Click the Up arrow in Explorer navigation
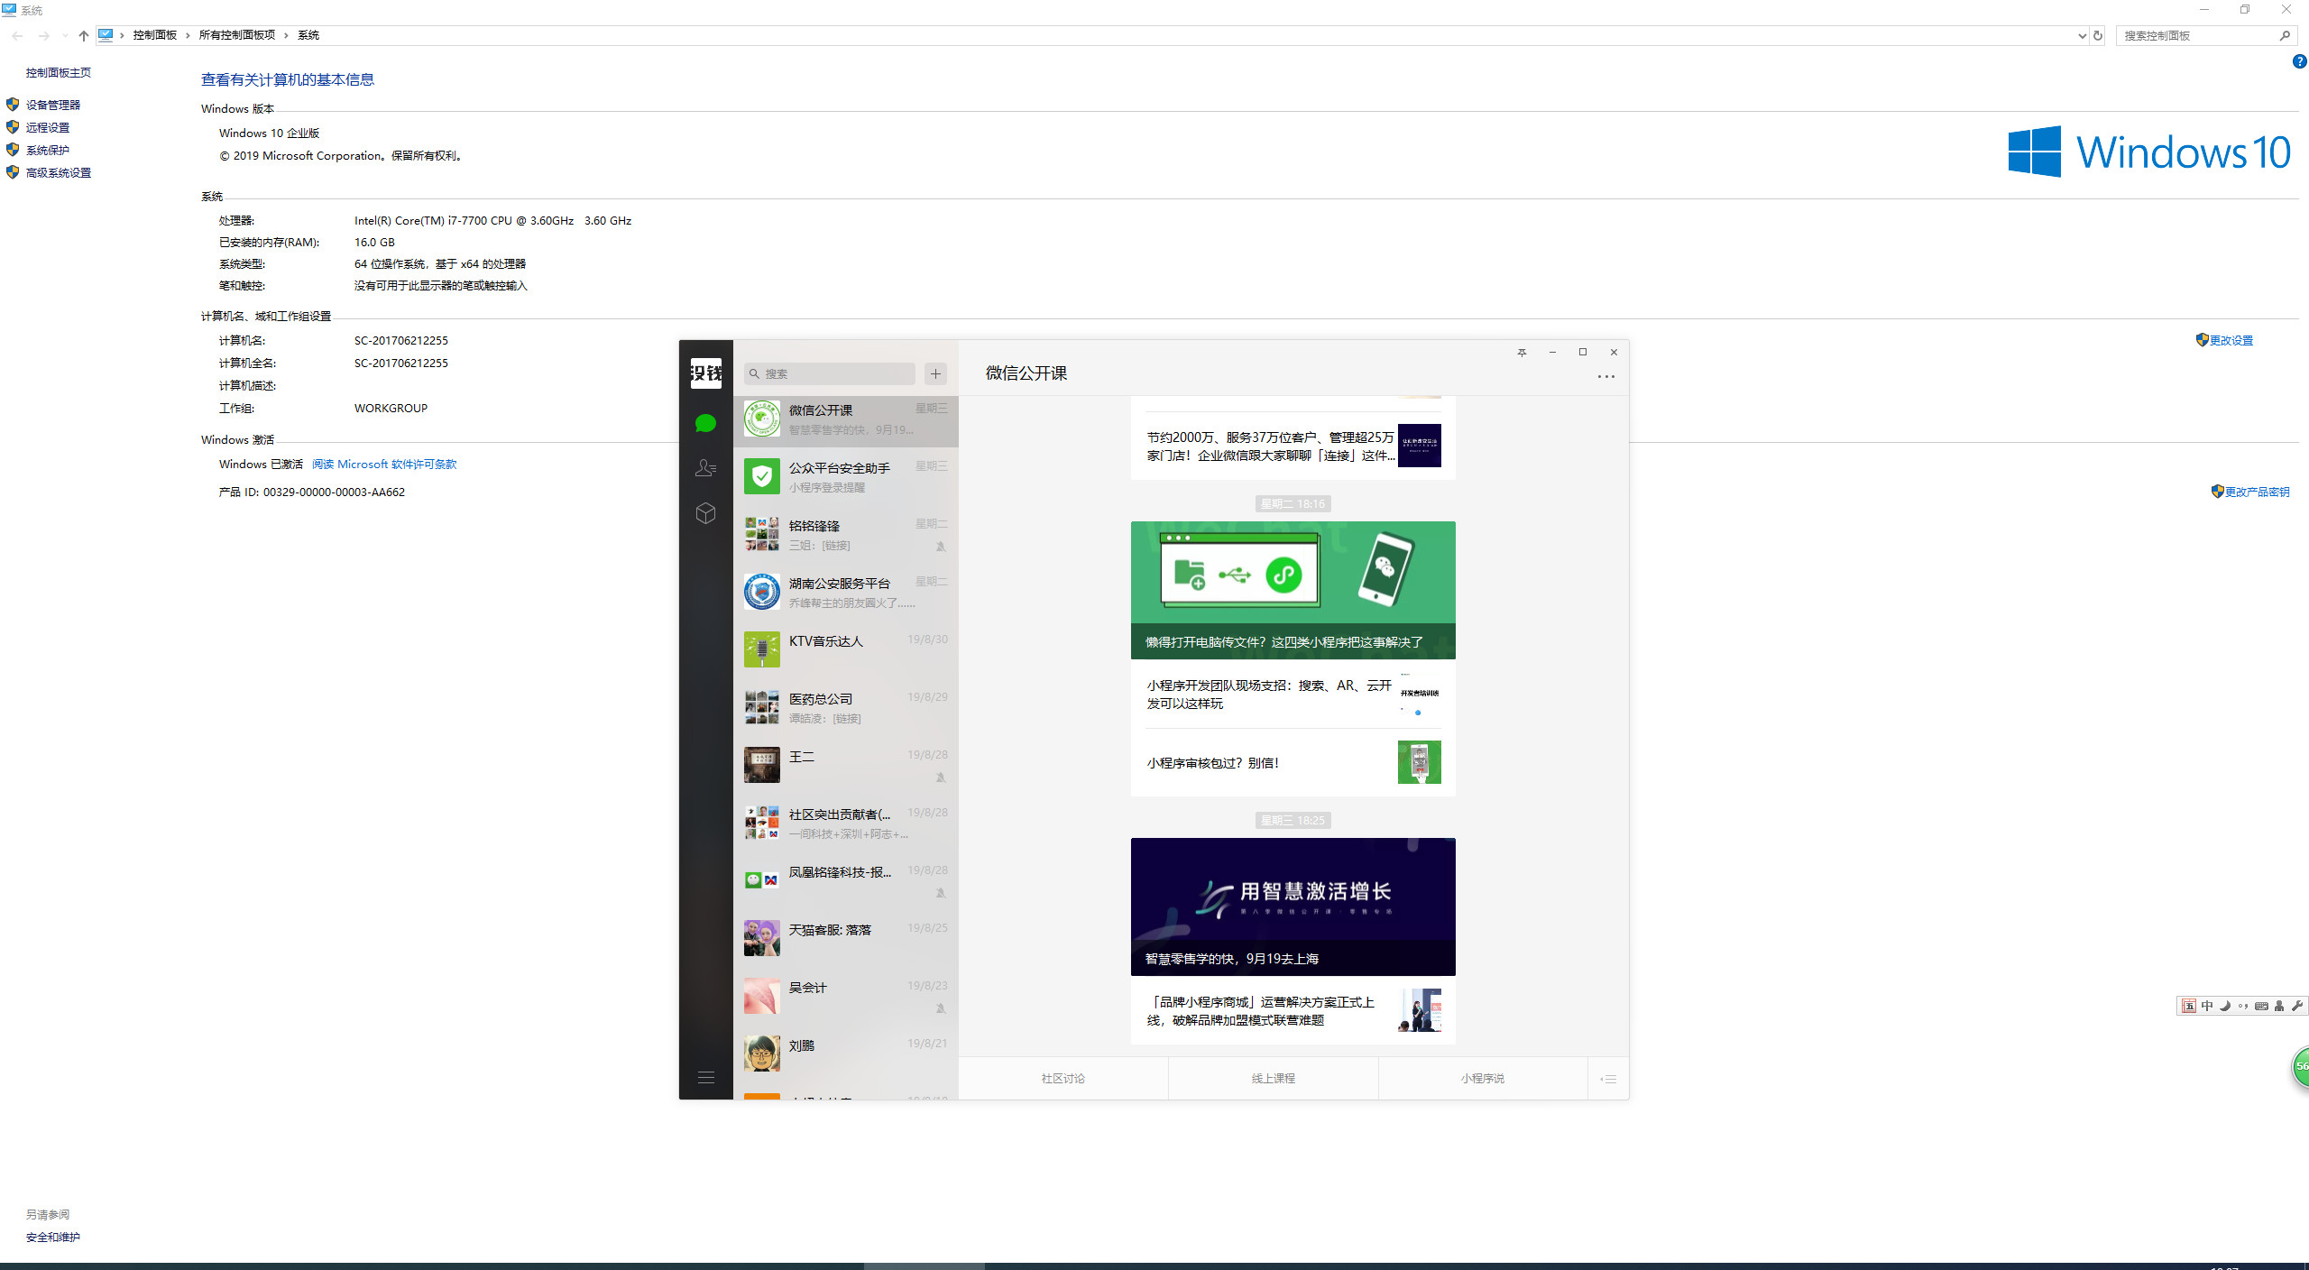The height and width of the screenshot is (1270, 2309). click(x=83, y=35)
